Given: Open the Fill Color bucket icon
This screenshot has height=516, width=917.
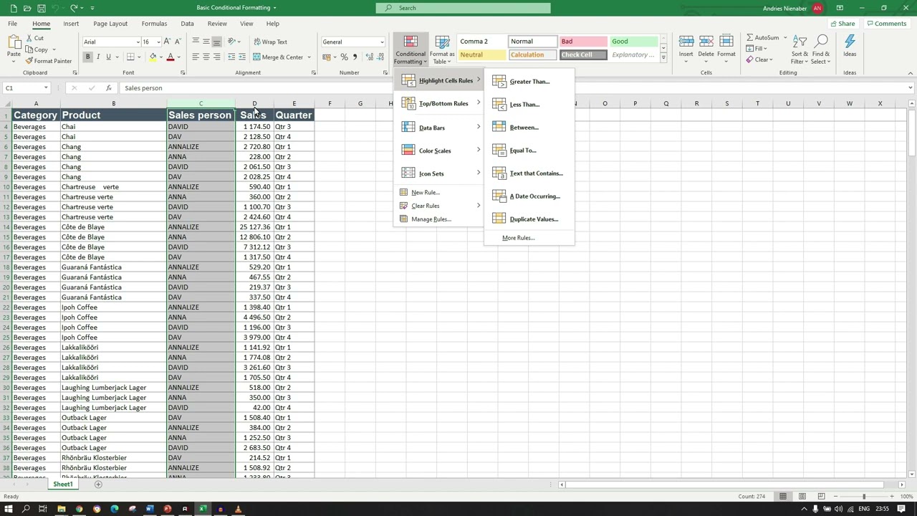Looking at the screenshot, I should [153, 57].
